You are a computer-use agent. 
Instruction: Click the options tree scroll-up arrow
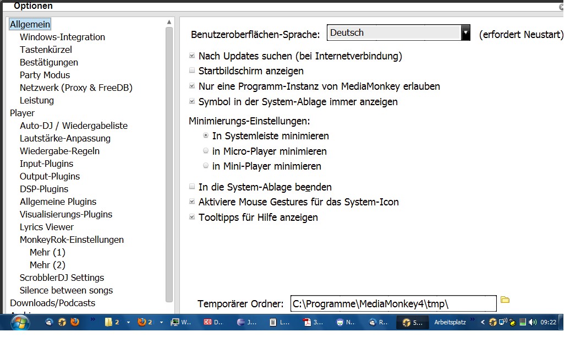(169, 22)
